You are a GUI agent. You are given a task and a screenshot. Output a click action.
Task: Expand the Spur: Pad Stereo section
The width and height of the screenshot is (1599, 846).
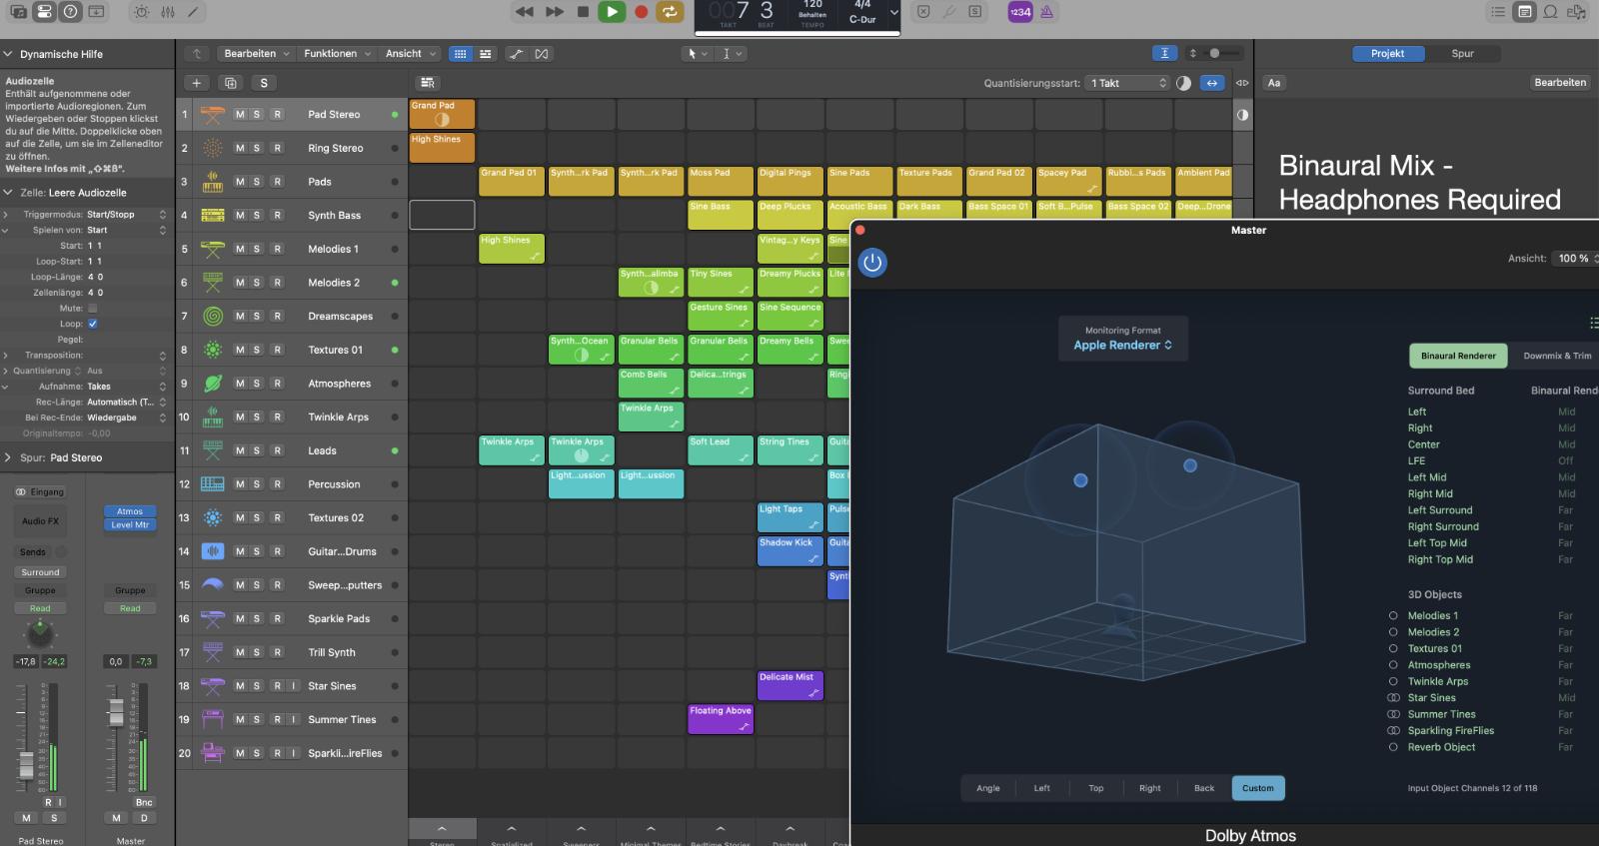pyautogui.click(x=8, y=457)
